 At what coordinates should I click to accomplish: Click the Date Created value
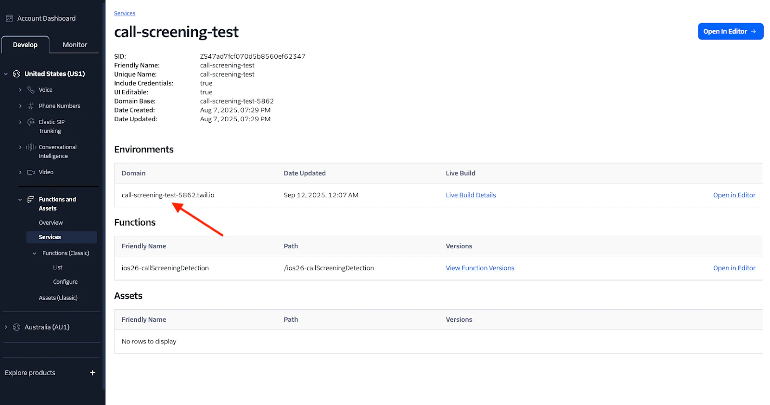point(235,110)
